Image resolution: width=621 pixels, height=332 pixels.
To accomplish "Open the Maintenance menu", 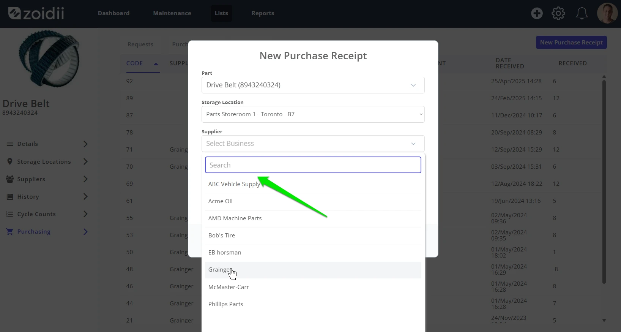I will 172,13.
